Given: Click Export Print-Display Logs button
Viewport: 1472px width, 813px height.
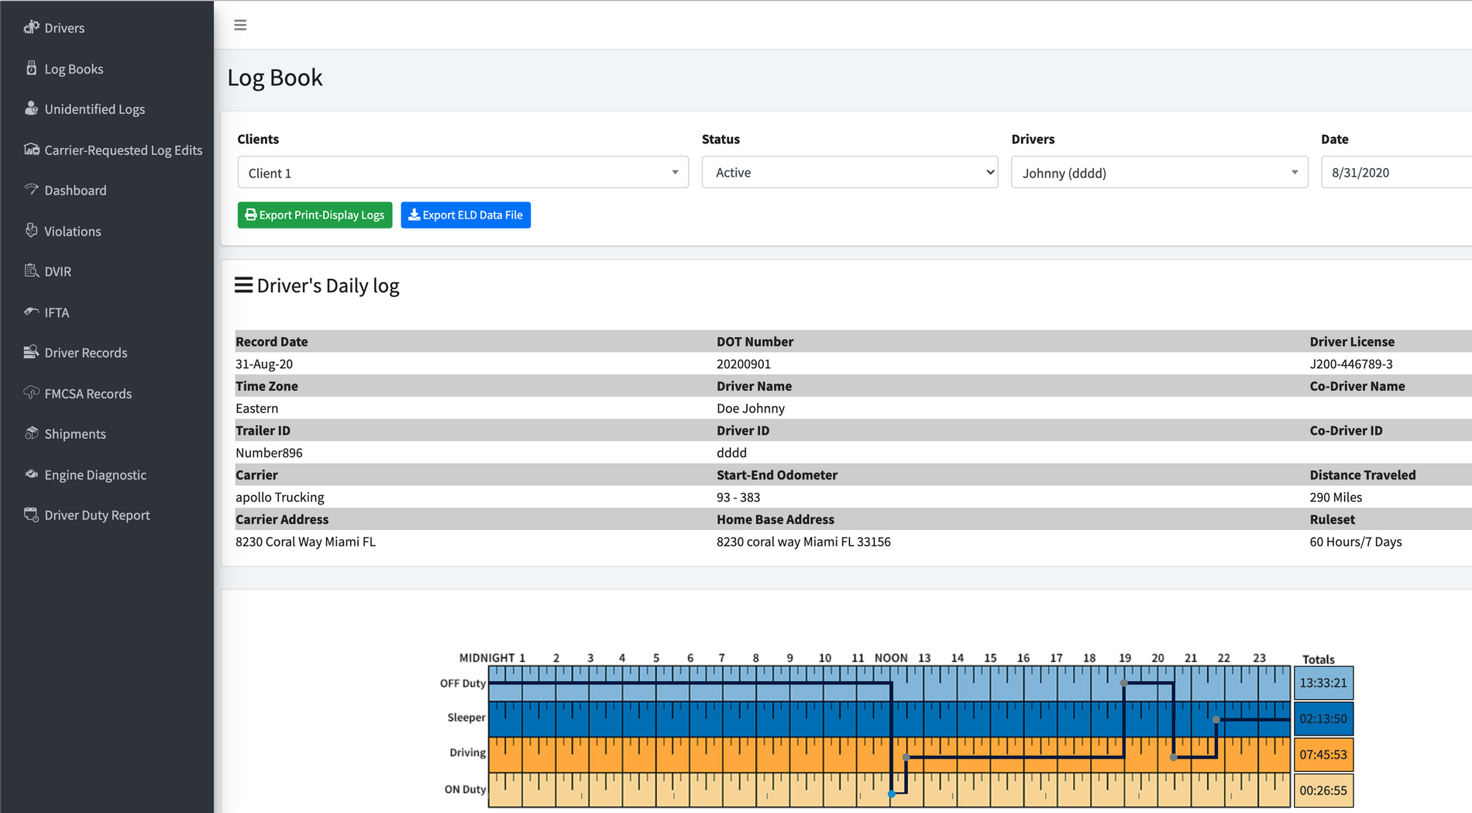Looking at the screenshot, I should [315, 215].
